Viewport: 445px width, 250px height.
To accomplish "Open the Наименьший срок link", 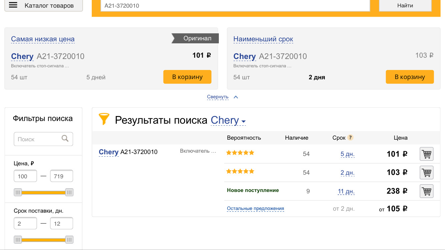I will [x=263, y=39].
